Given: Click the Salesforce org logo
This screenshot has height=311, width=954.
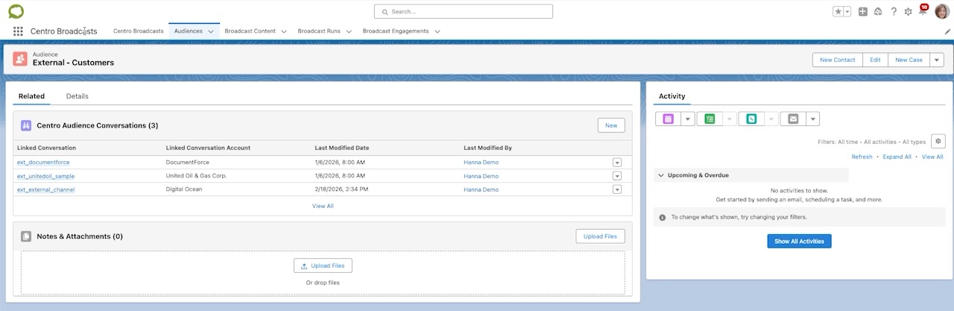Looking at the screenshot, I should pos(16,11).
